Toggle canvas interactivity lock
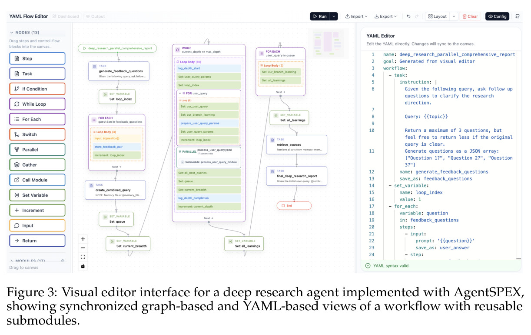Viewport: 531px width, 335px height. coord(83,266)
